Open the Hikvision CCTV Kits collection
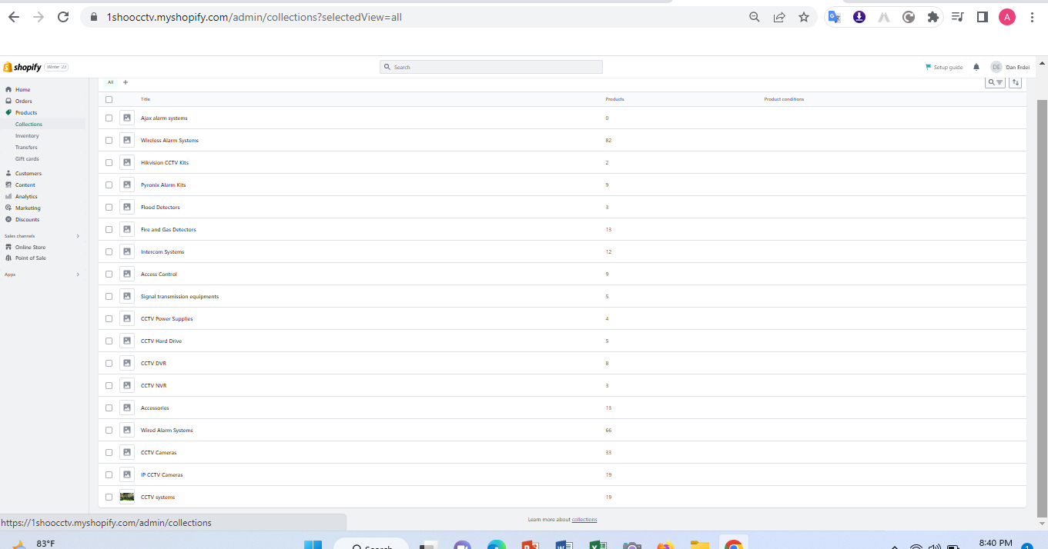This screenshot has height=549, width=1048. click(164, 163)
